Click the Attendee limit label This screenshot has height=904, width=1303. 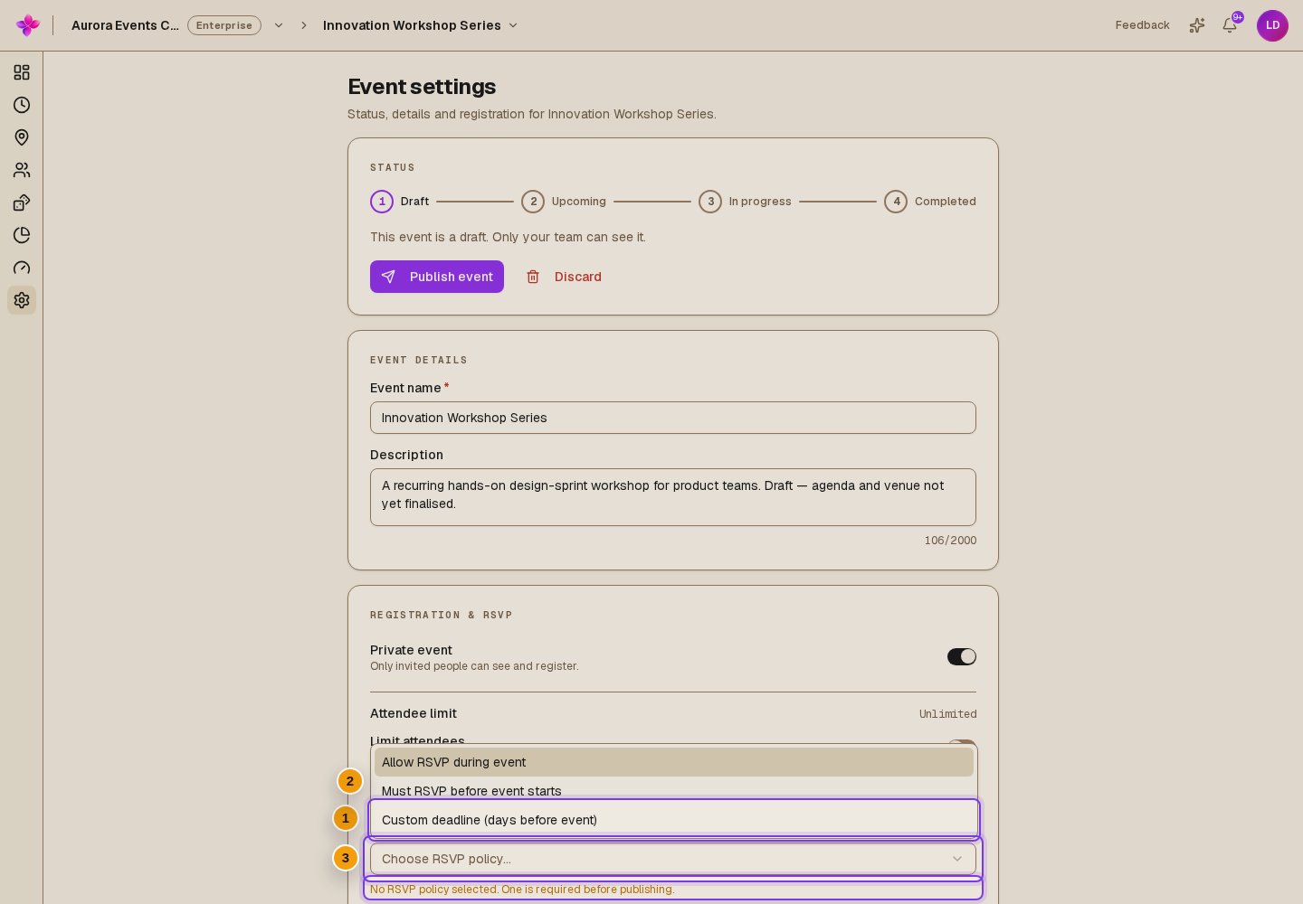click(414, 713)
